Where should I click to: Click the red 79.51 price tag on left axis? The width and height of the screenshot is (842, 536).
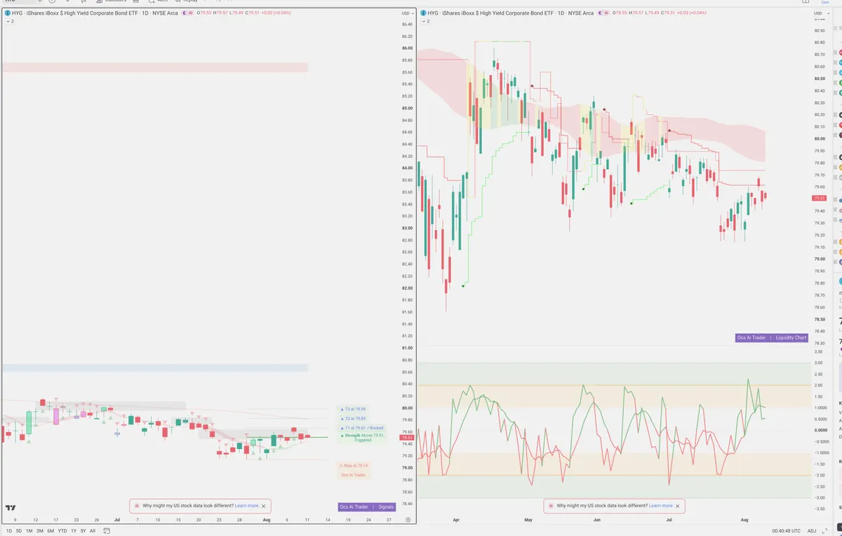coord(408,438)
